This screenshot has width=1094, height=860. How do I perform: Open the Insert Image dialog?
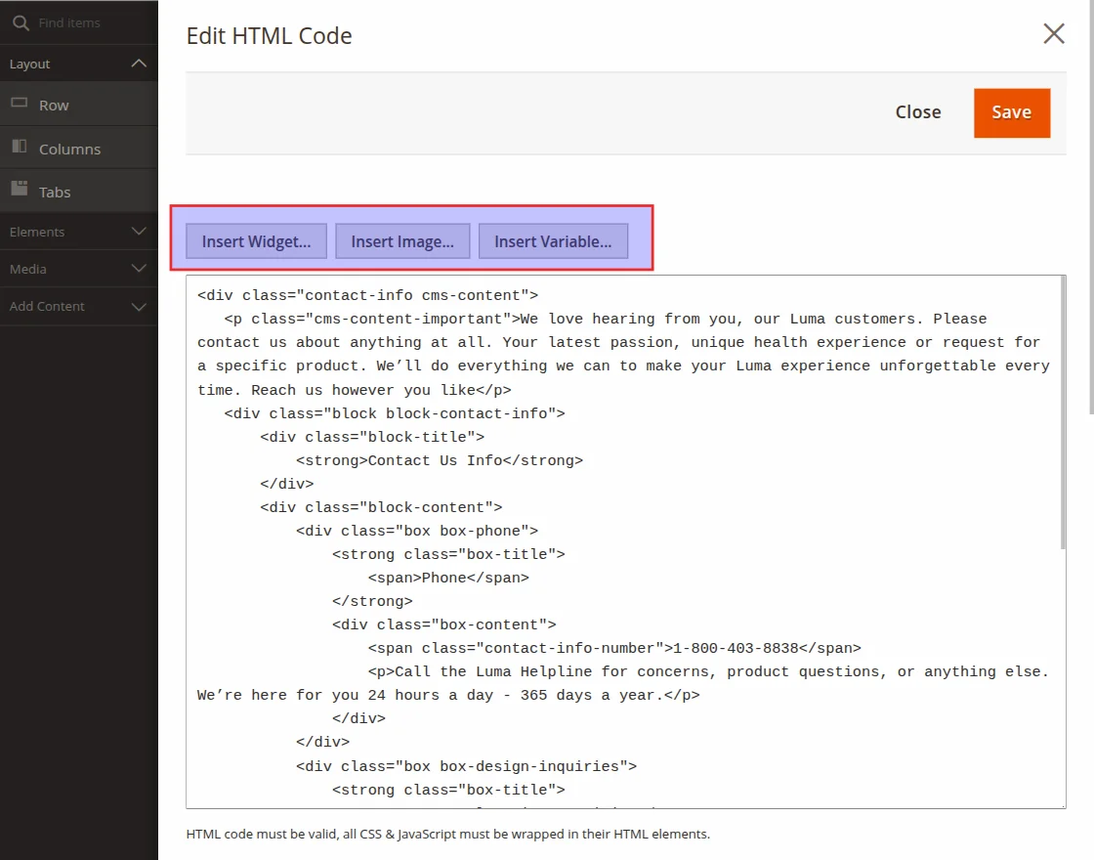tap(402, 240)
